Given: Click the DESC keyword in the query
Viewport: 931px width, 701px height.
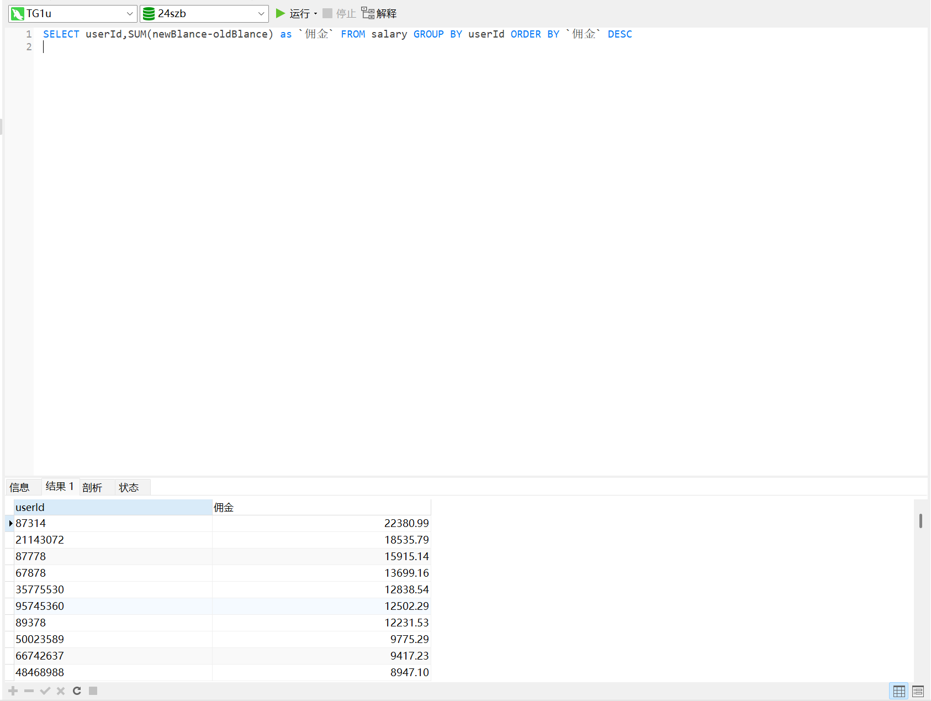Looking at the screenshot, I should tap(620, 34).
